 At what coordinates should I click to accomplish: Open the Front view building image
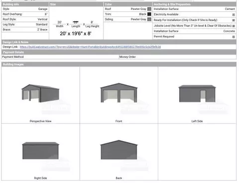click(119, 92)
